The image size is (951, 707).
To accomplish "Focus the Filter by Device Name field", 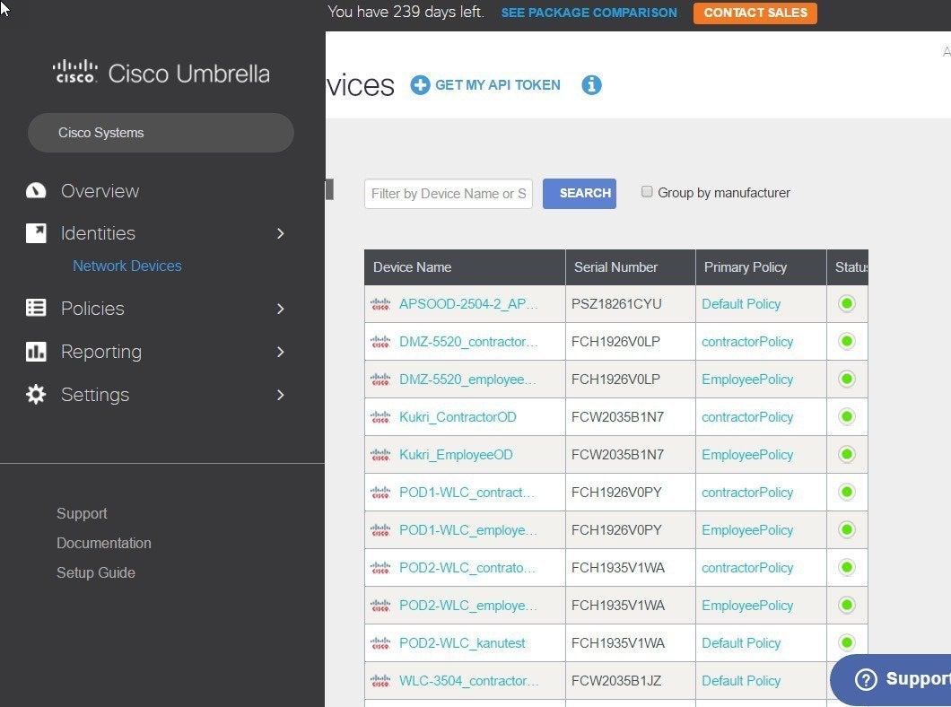I will [449, 194].
